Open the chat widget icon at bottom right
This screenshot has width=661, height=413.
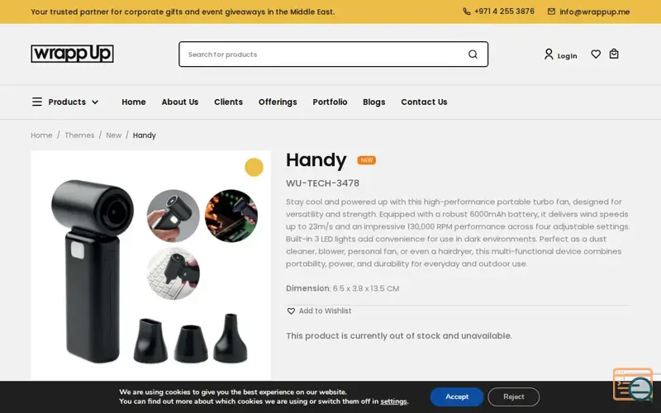click(x=633, y=384)
